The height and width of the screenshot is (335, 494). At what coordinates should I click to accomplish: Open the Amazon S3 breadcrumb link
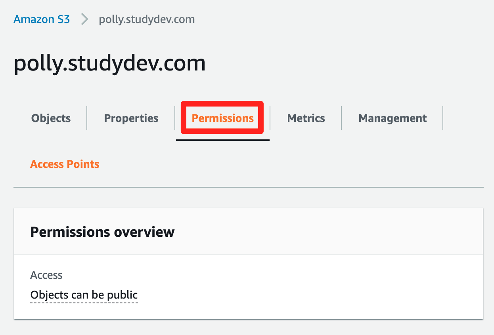click(42, 19)
